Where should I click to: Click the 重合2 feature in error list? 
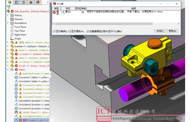pos(68,12)
